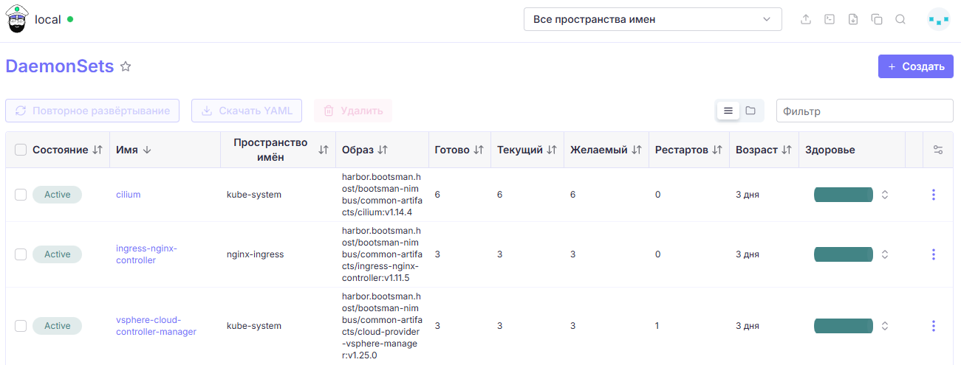Screen dimensions: 961x365
Task: Tick the vsphere-cloud-controller-manager row checkbox
Action: 21,326
